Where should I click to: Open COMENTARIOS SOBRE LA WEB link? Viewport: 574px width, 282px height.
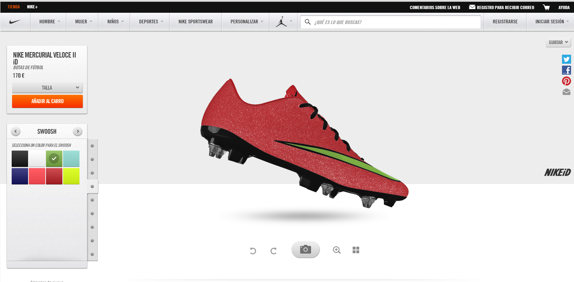click(435, 7)
